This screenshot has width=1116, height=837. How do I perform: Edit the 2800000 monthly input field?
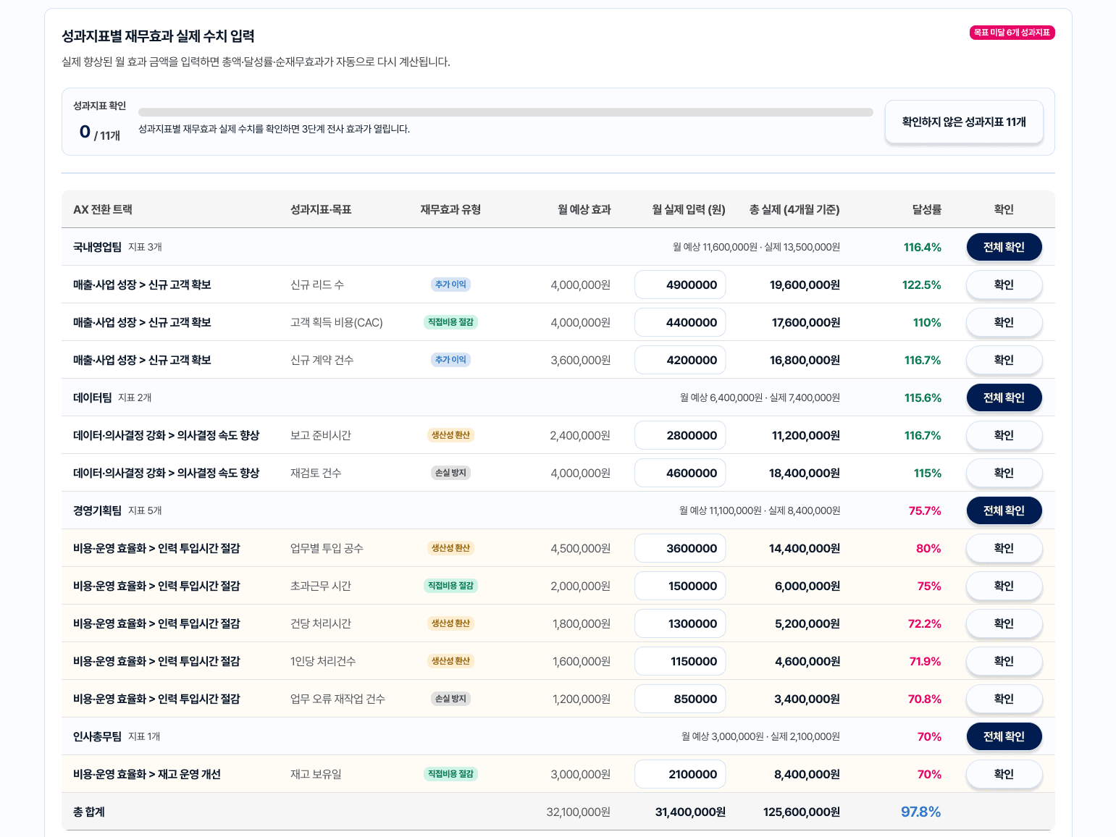[680, 435]
